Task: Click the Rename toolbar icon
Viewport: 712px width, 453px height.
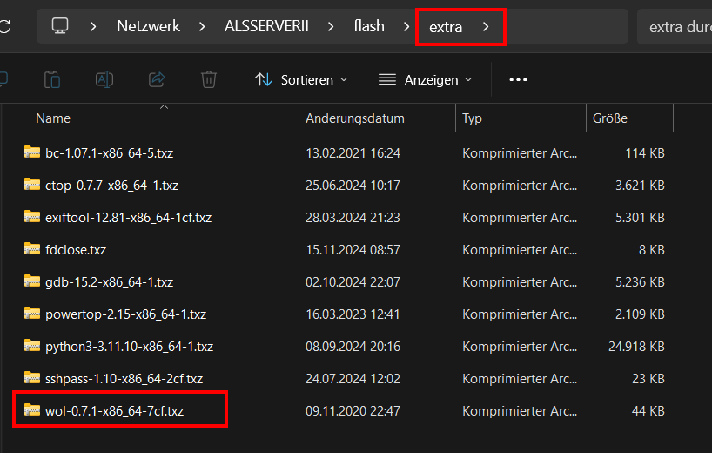Action: tap(104, 79)
